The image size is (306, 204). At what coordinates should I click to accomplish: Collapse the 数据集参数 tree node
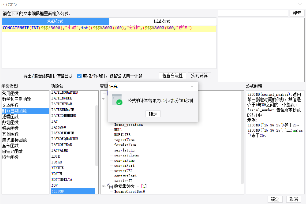(x=103, y=187)
